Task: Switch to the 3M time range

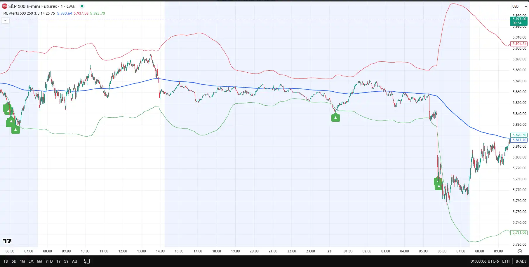Action: [x=31, y=261]
